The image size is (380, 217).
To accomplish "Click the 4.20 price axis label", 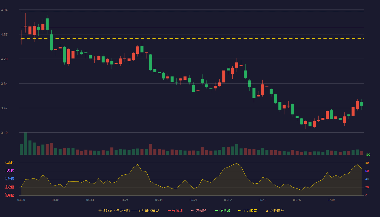I will [x=4, y=59].
